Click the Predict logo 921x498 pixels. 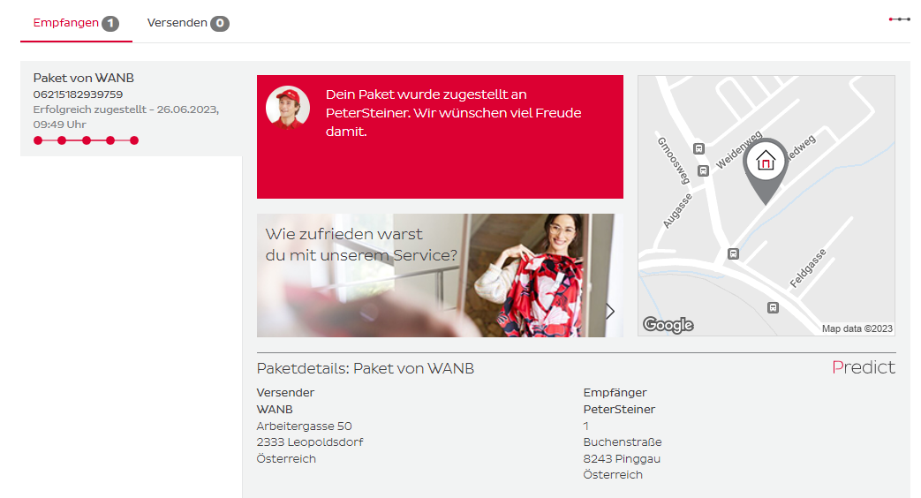click(x=864, y=367)
